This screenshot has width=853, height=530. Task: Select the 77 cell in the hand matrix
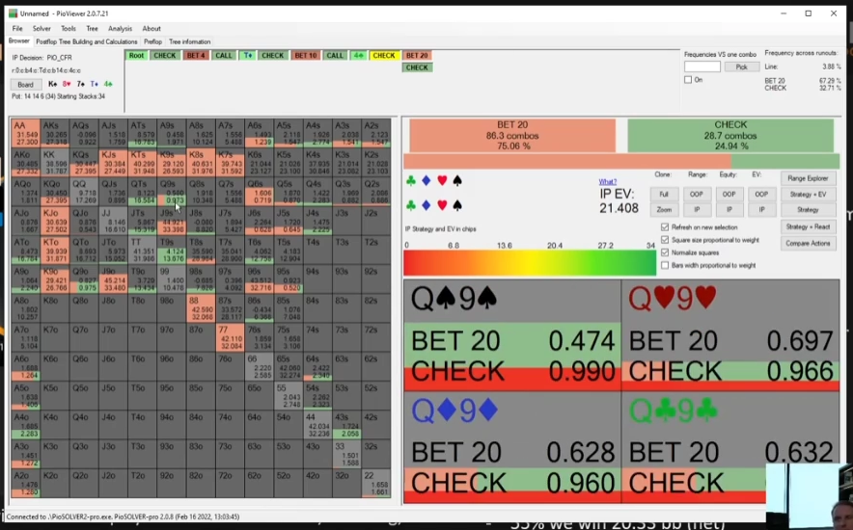pyautogui.click(x=230, y=338)
